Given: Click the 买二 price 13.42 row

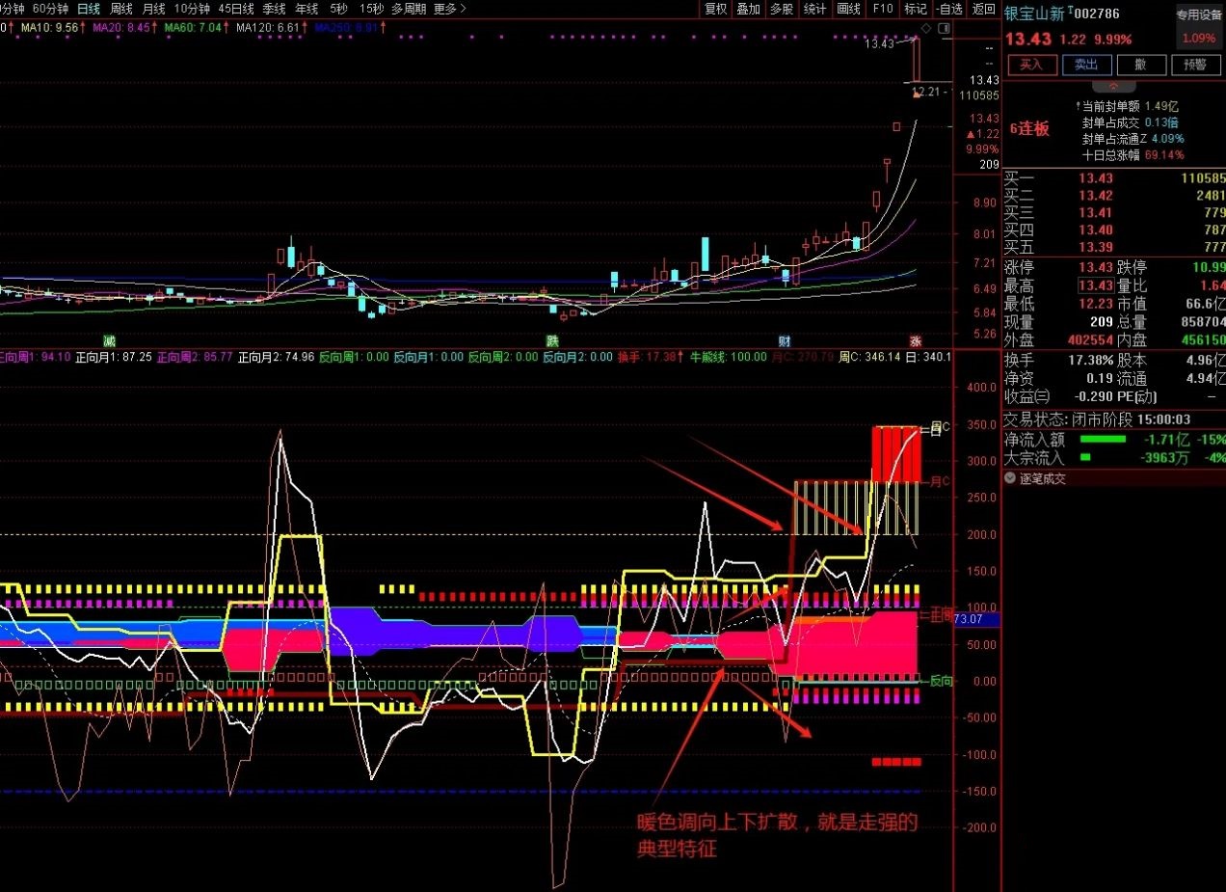Looking at the screenshot, I should [x=1113, y=196].
